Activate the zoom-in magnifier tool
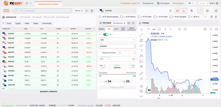This screenshot has height=107, width=221. tap(141, 79)
